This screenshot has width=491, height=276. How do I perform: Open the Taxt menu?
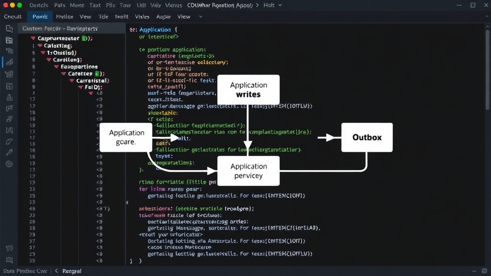point(95,5)
